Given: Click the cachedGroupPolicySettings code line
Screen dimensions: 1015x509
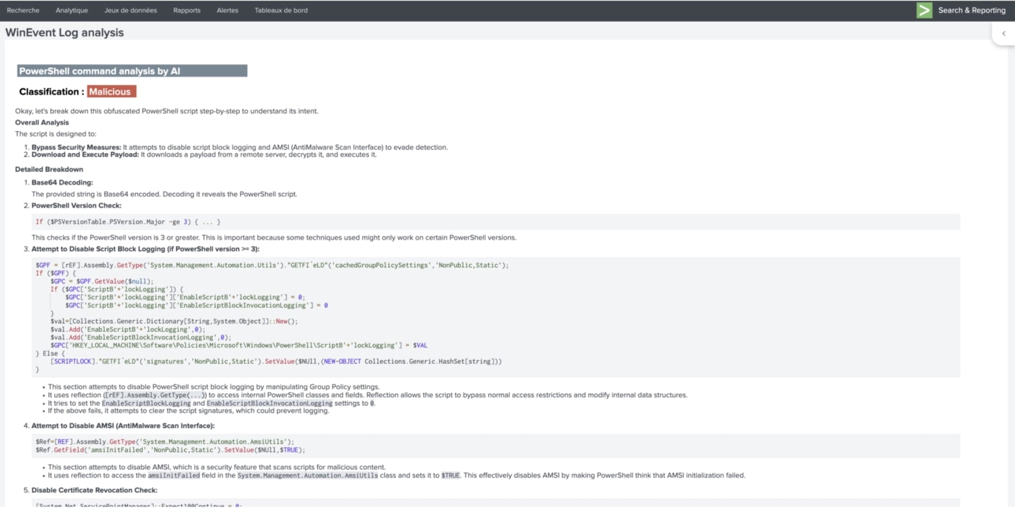Looking at the screenshot, I should click(x=272, y=265).
